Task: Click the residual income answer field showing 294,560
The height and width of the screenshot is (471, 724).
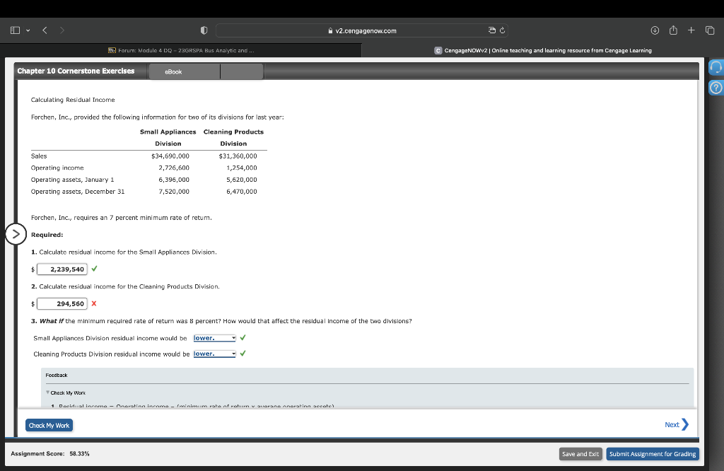Action: 62,303
